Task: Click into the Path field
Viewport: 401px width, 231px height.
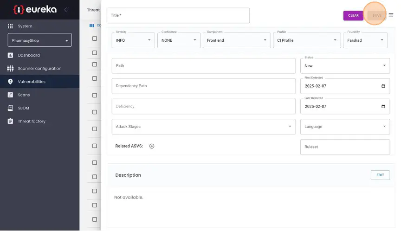Action: point(203,66)
